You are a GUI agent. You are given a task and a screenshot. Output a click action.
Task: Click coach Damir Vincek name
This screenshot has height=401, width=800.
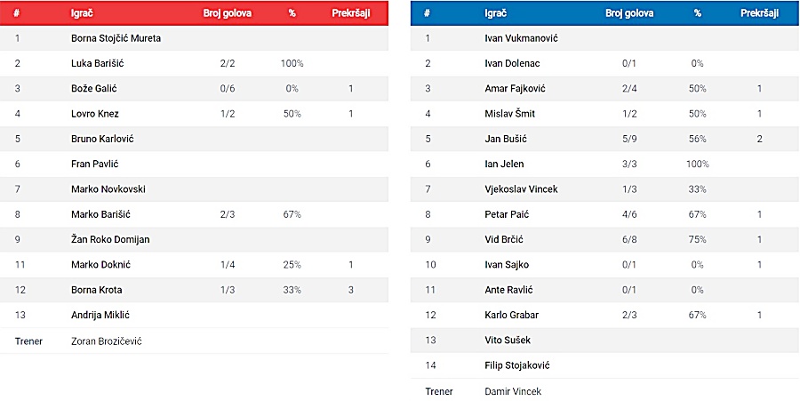click(x=513, y=391)
